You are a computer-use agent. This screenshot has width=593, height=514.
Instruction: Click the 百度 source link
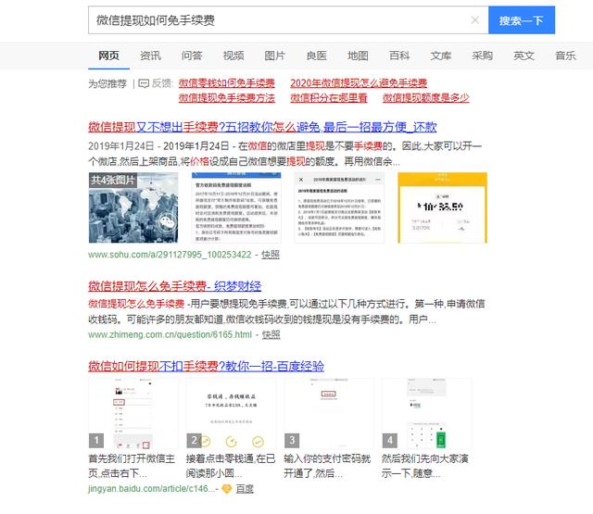pos(245,489)
